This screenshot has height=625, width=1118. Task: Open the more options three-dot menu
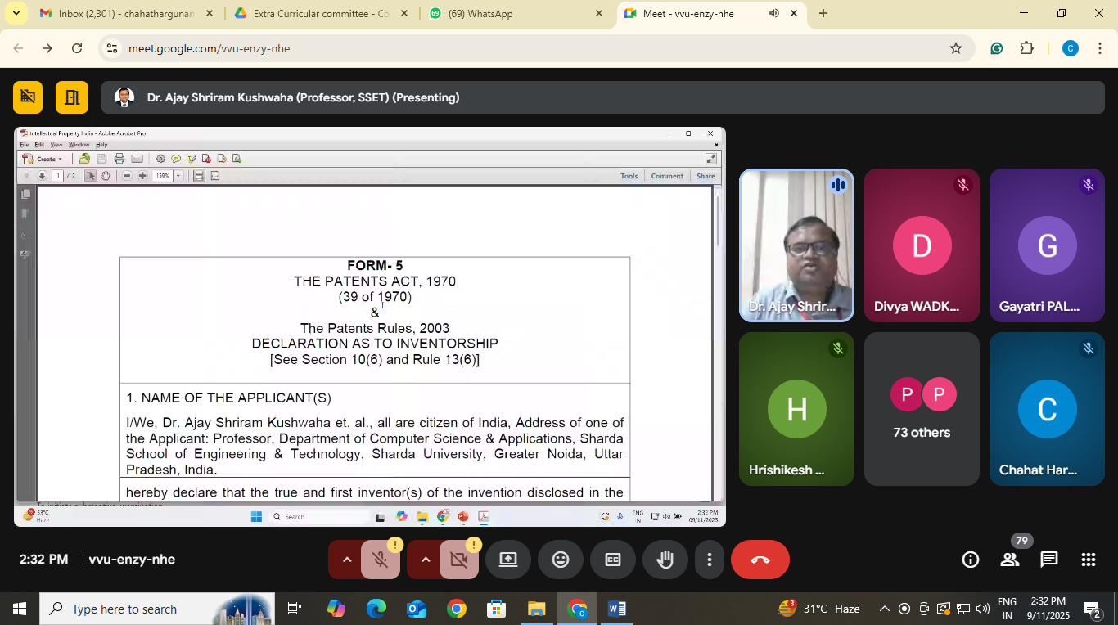click(x=710, y=560)
